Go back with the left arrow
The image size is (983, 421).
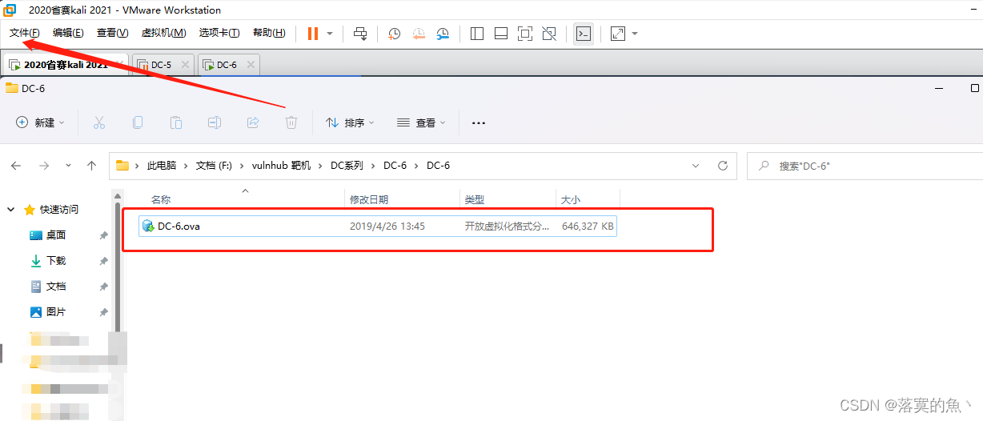pyautogui.click(x=16, y=166)
